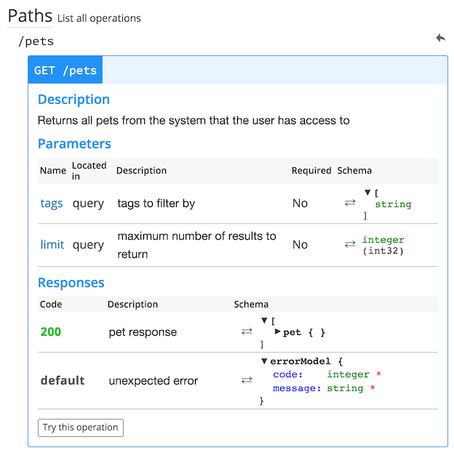This screenshot has width=454, height=453.
Task: Click 'query' location in tags row
Action: [x=88, y=204]
